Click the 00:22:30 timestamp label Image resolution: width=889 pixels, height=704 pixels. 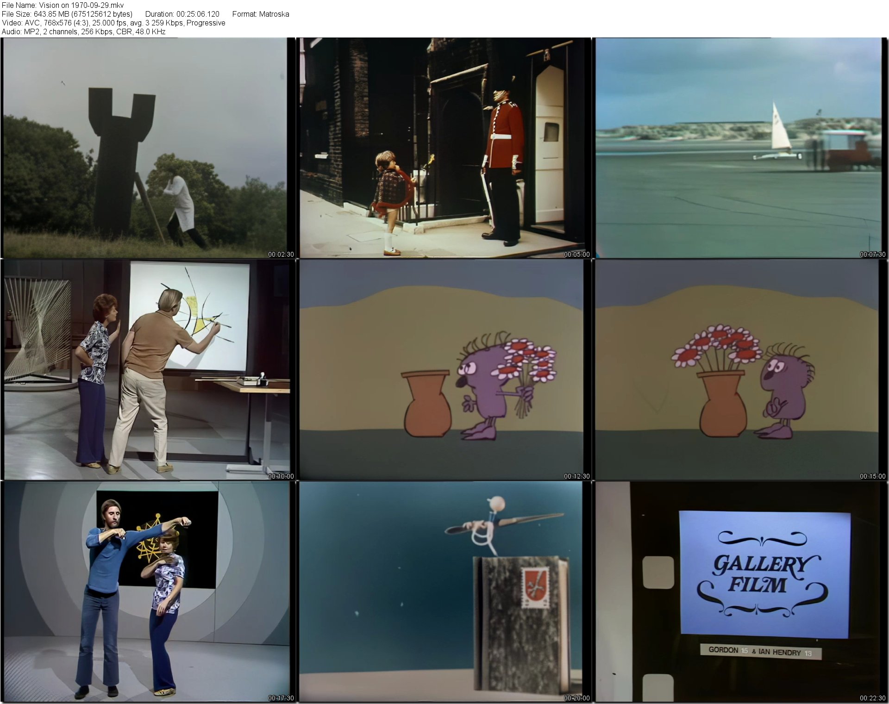tap(872, 698)
